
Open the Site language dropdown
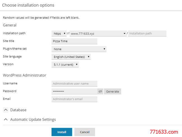coord(71,57)
